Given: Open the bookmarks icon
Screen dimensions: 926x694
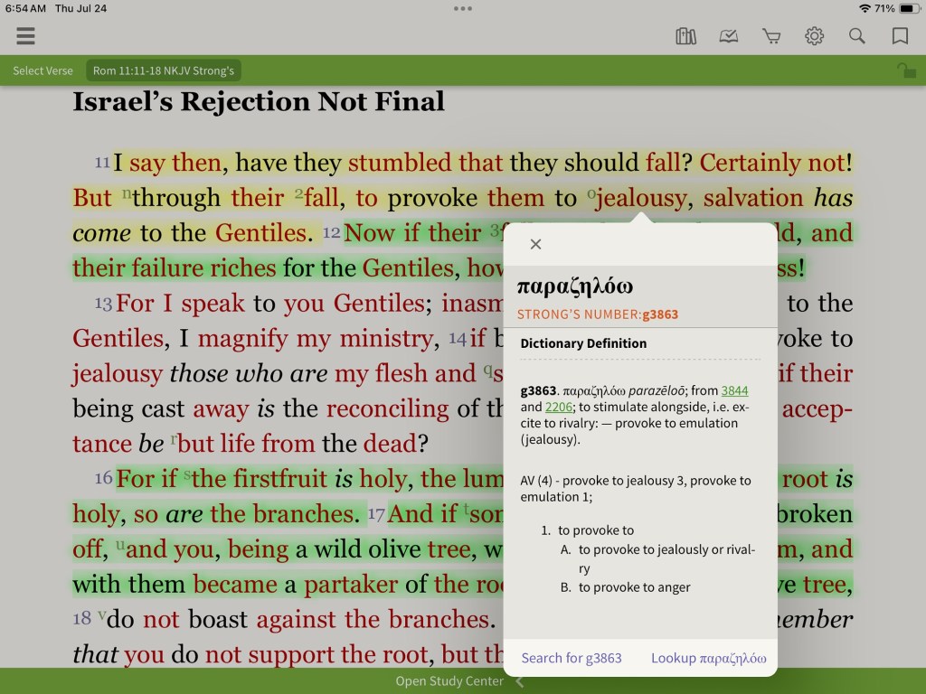Looking at the screenshot, I should click(900, 36).
